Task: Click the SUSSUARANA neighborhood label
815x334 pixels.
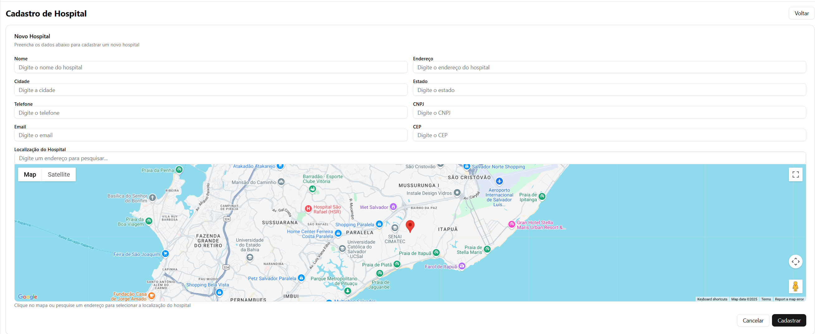Action: (x=280, y=223)
